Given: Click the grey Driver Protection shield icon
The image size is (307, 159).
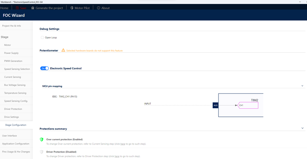Looking at the screenshot, I should pos(41,152).
